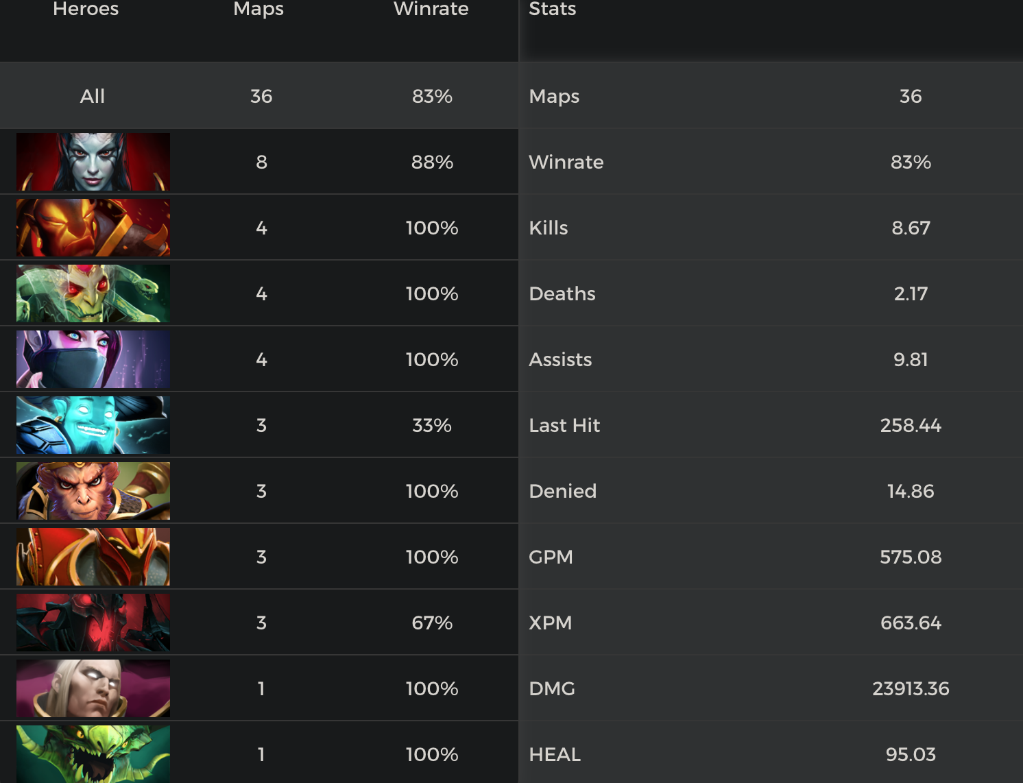Select the All heroes row
Screen dimensions: 1023x783
(x=93, y=96)
